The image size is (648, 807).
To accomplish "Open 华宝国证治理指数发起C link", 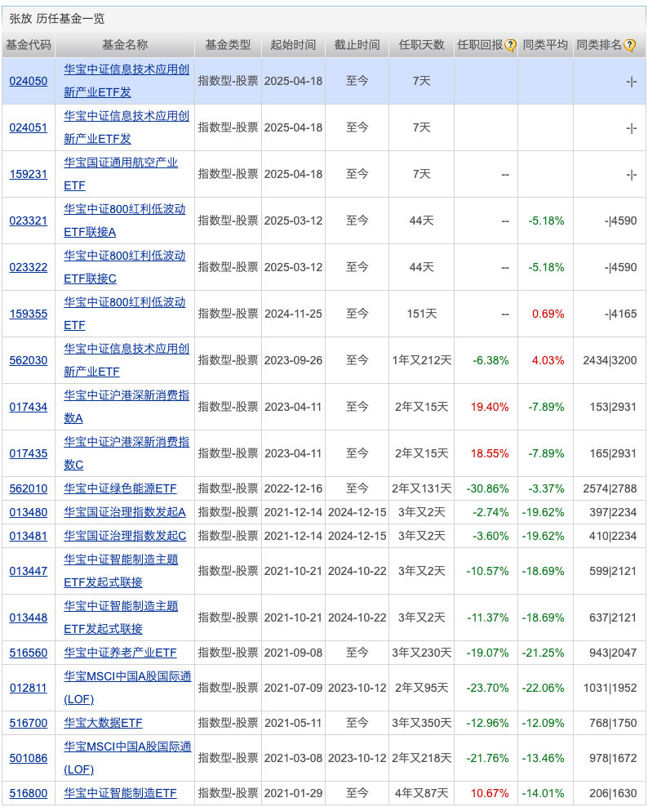I will (x=125, y=536).
